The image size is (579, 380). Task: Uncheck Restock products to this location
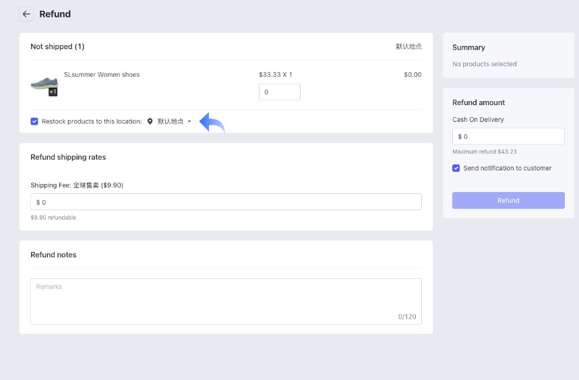point(34,121)
